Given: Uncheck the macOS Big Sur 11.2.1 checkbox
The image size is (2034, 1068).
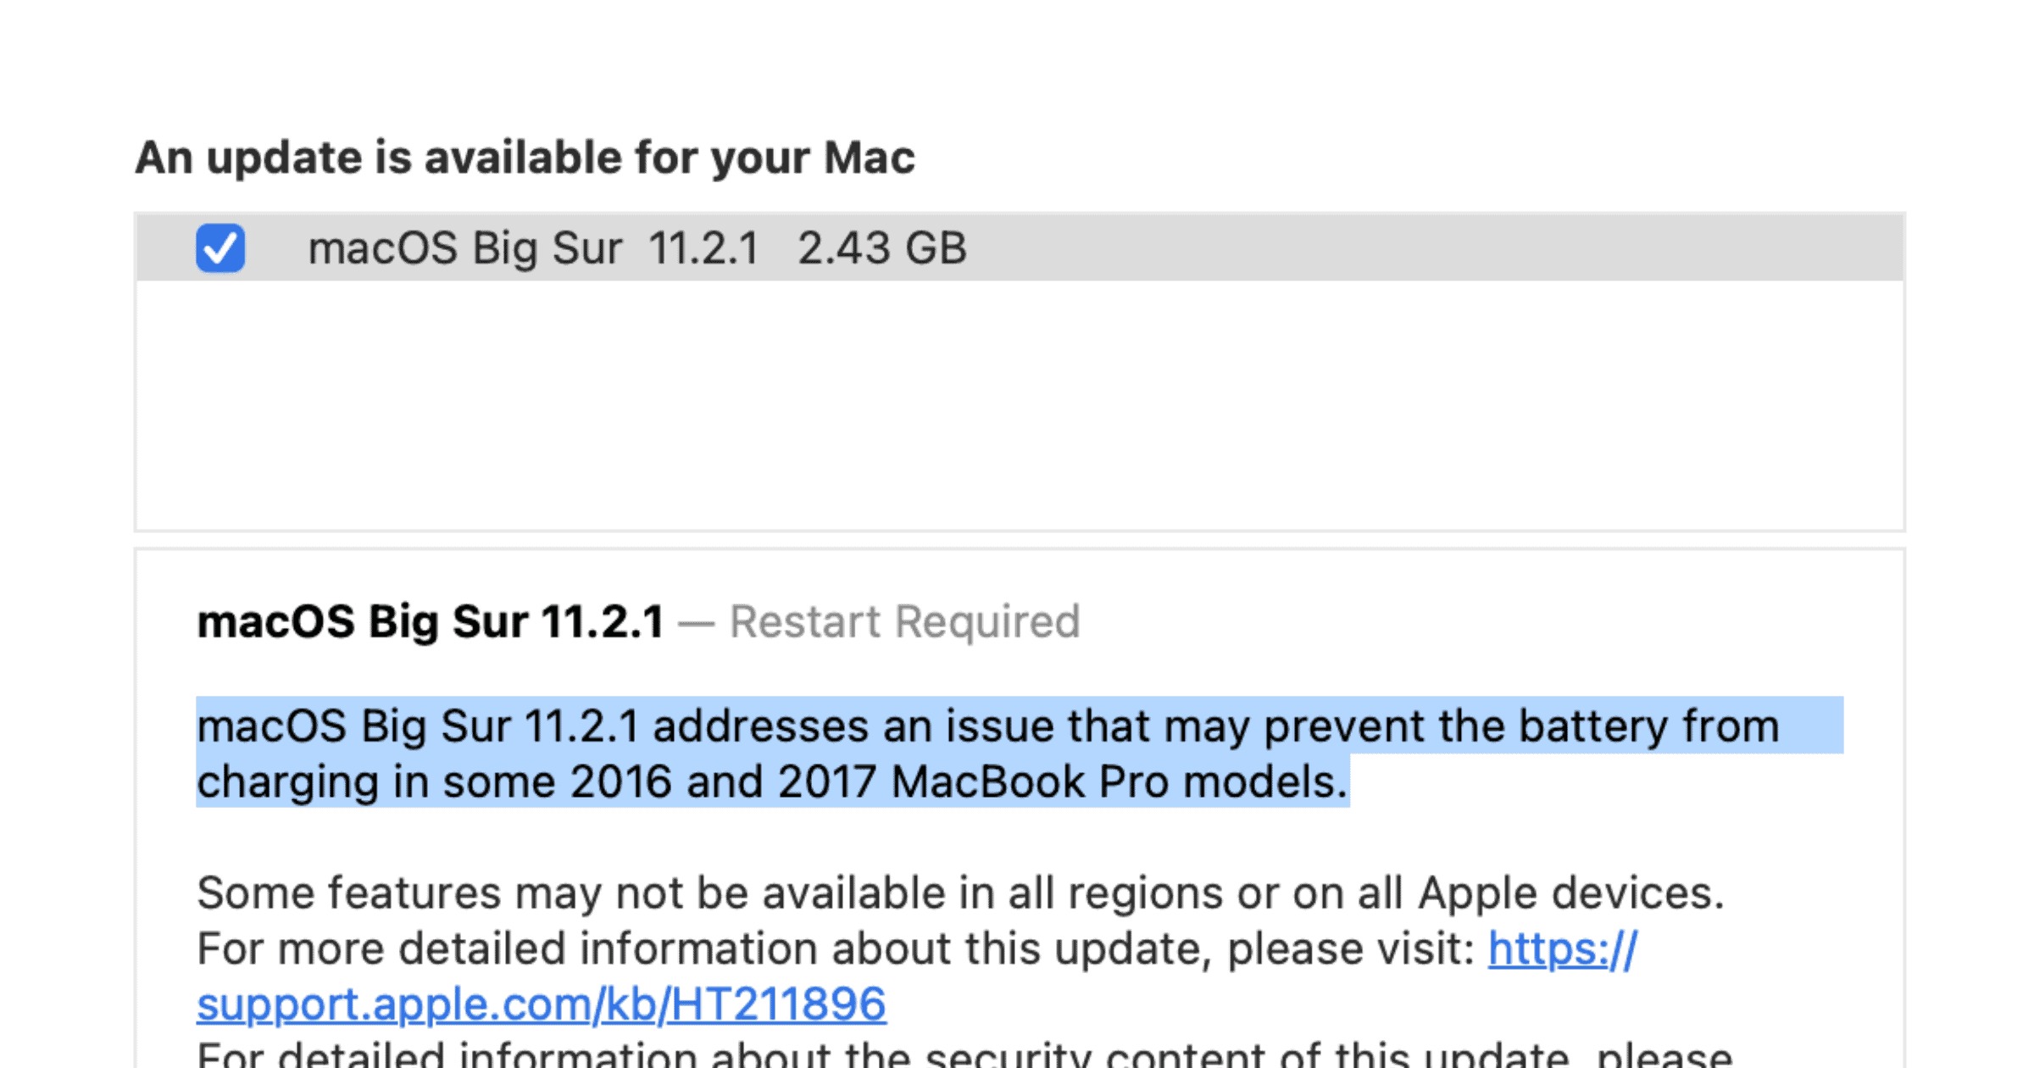Looking at the screenshot, I should [x=220, y=248].
